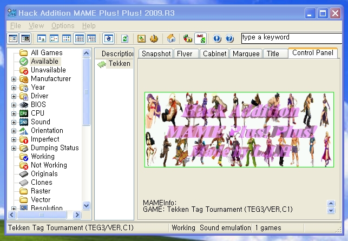Screen dimensions: 348x241
Task: Select the Unavailable folder
Action: tap(48, 70)
